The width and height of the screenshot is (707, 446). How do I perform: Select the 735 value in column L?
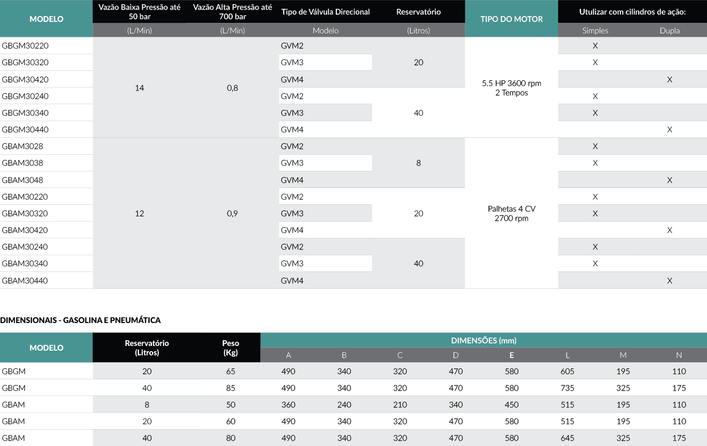point(567,388)
